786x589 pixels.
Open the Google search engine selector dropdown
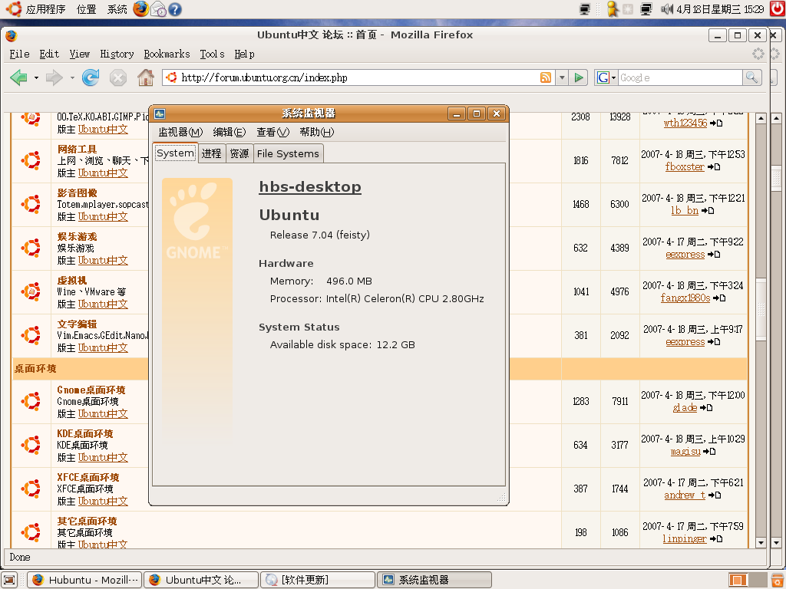605,77
